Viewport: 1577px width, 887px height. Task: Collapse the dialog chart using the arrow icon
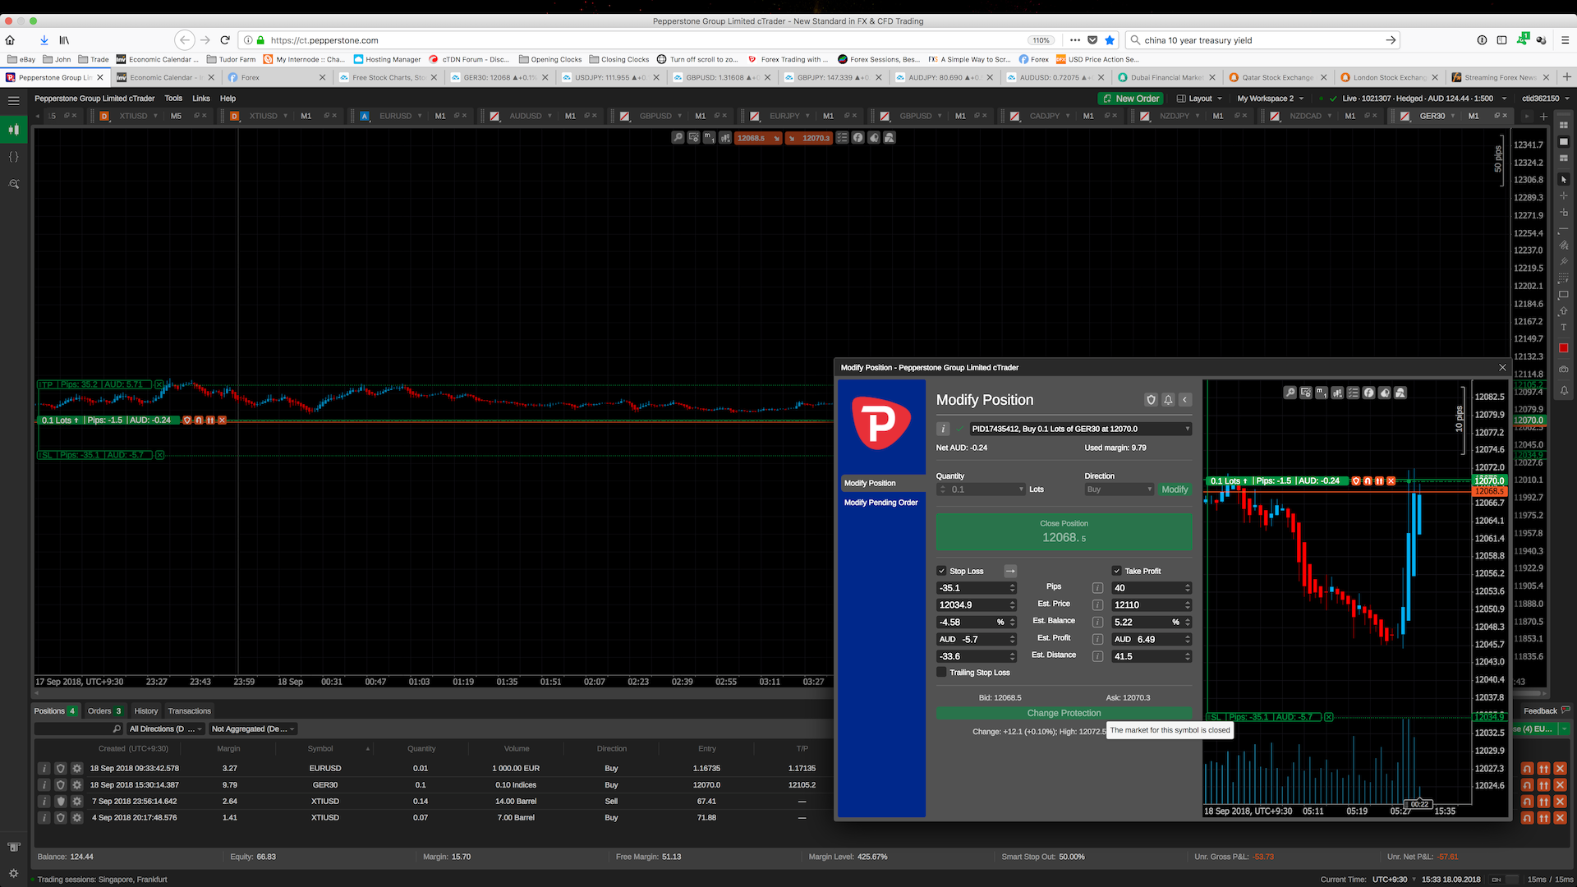[1185, 400]
